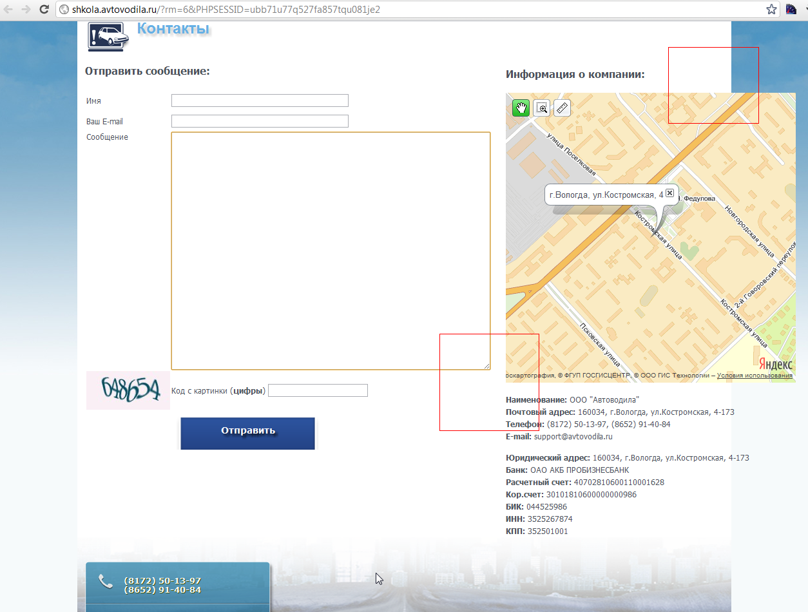
Task: Click the phone handset icon in footer
Action: 106,582
